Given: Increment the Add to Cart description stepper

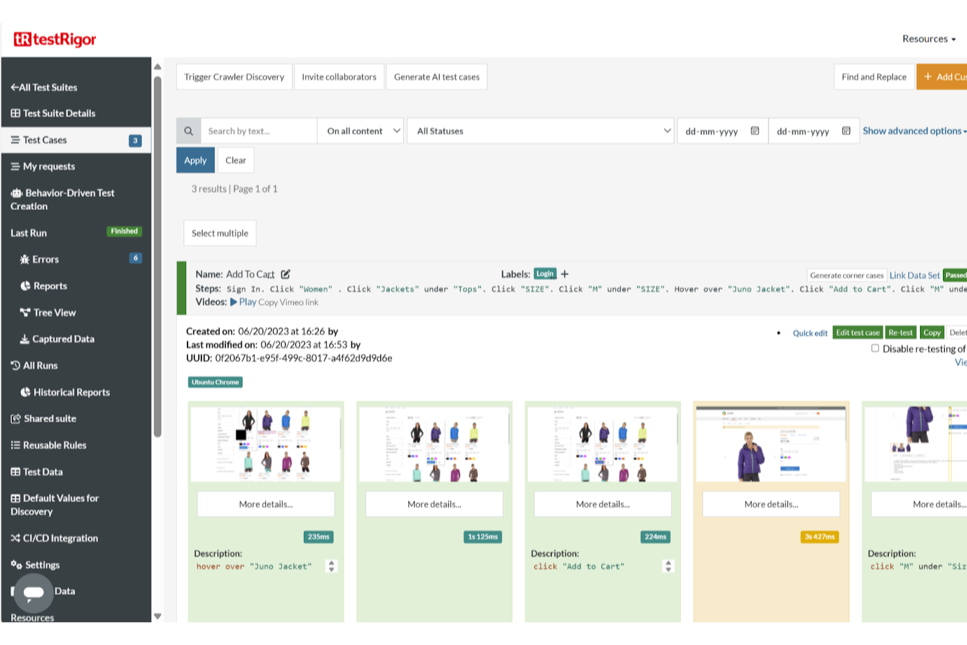Looking at the screenshot, I should coord(668,563).
